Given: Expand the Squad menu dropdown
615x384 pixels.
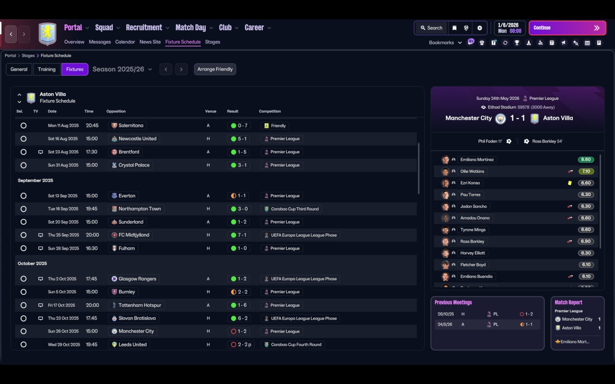Looking at the screenshot, I should tap(118, 28).
